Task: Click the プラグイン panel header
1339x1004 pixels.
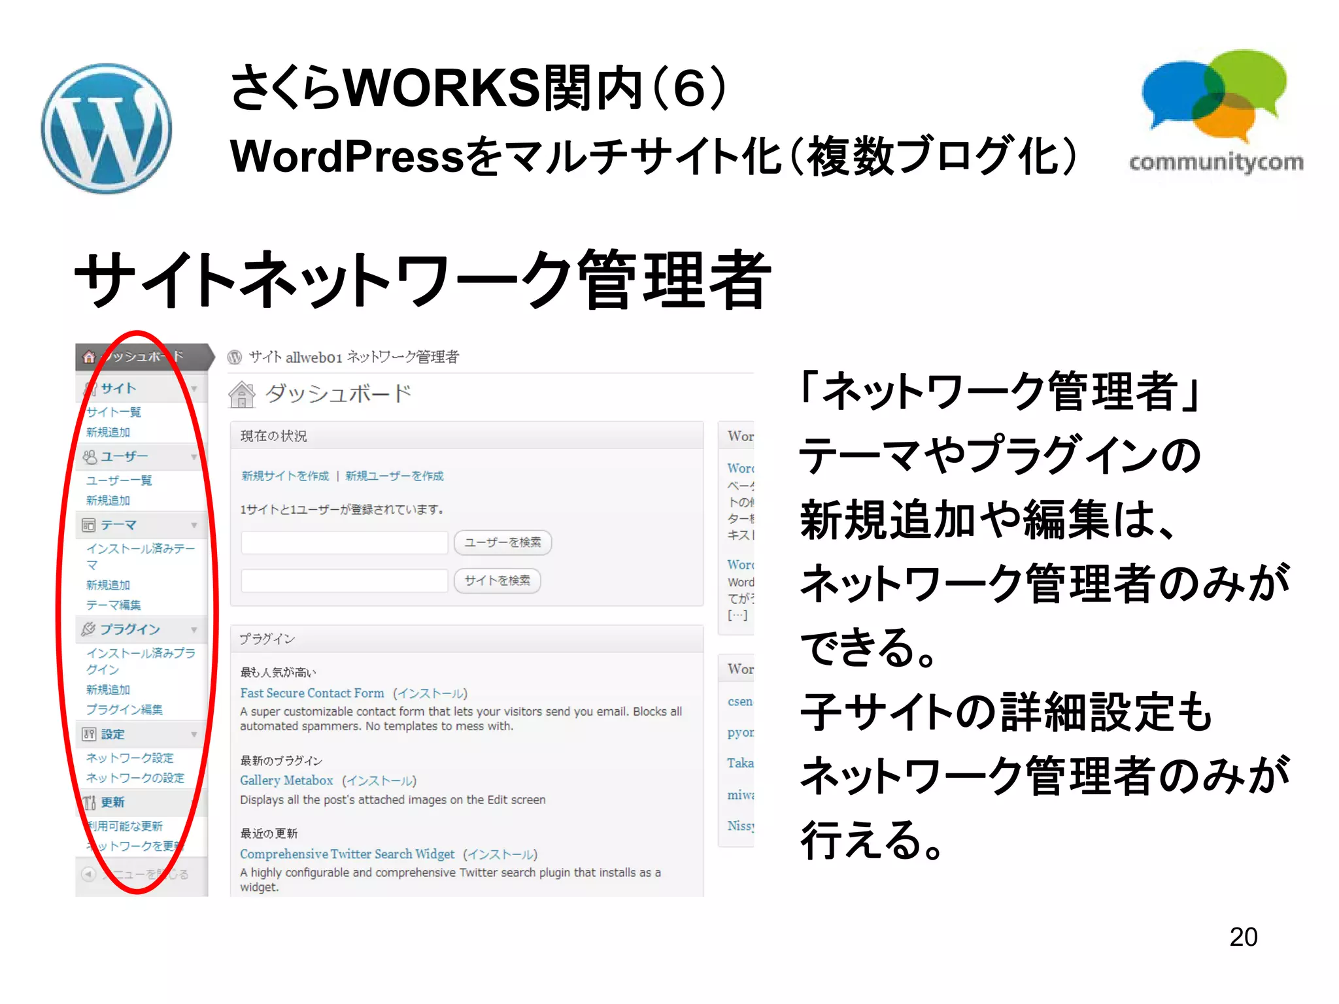Action: point(467,639)
